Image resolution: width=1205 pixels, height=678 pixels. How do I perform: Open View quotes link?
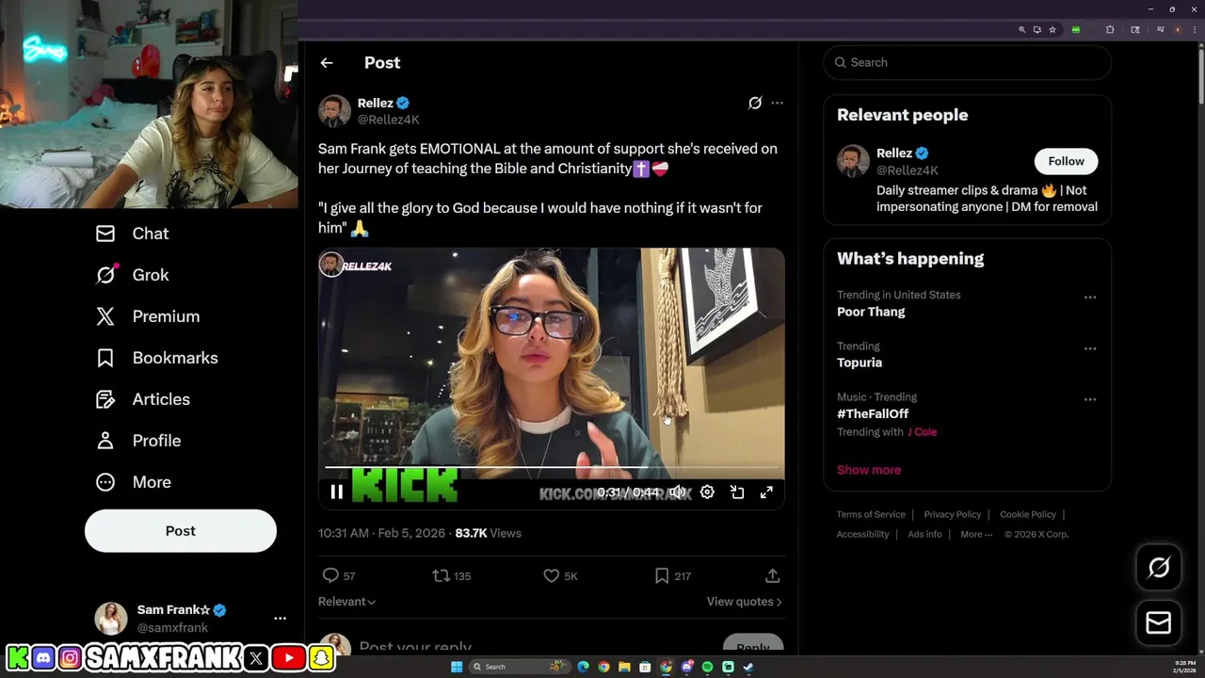pyautogui.click(x=744, y=602)
